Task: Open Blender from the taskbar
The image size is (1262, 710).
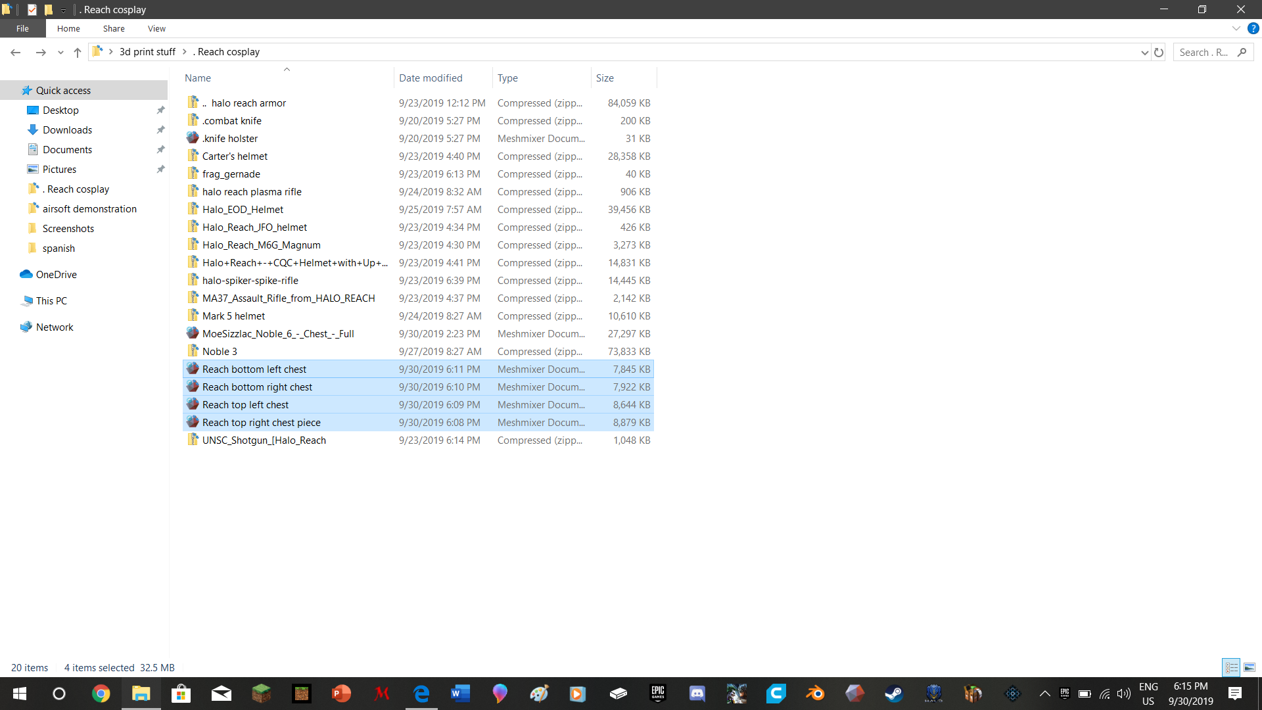Action: [x=815, y=694]
